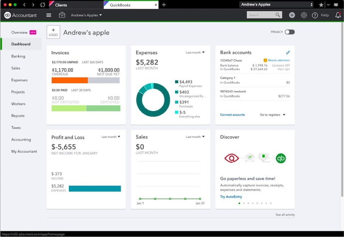This screenshot has width=344, height=237.
Task: Click the favorites star icon
Action: tap(321, 5)
